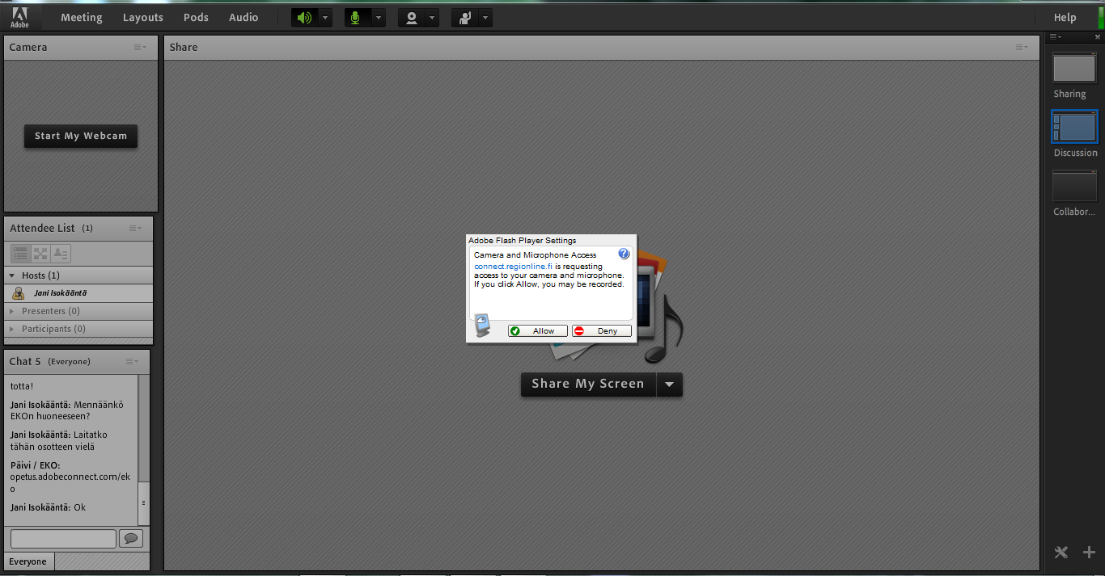Image resolution: width=1105 pixels, height=576 pixels.
Task: Click the webcam icon in top toolbar
Action: [x=411, y=18]
